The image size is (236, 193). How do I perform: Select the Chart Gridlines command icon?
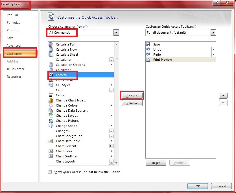click(51, 156)
